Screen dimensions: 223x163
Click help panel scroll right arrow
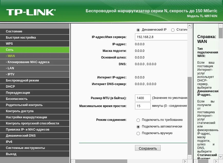[216, 161]
